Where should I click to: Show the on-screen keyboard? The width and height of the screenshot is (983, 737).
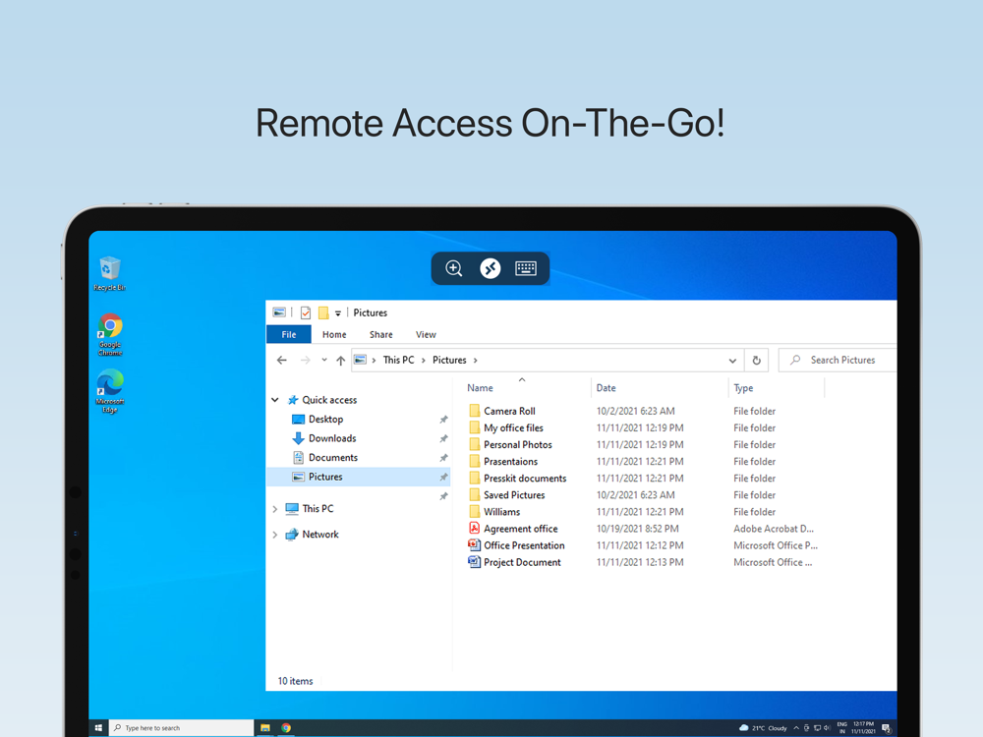[x=525, y=269]
